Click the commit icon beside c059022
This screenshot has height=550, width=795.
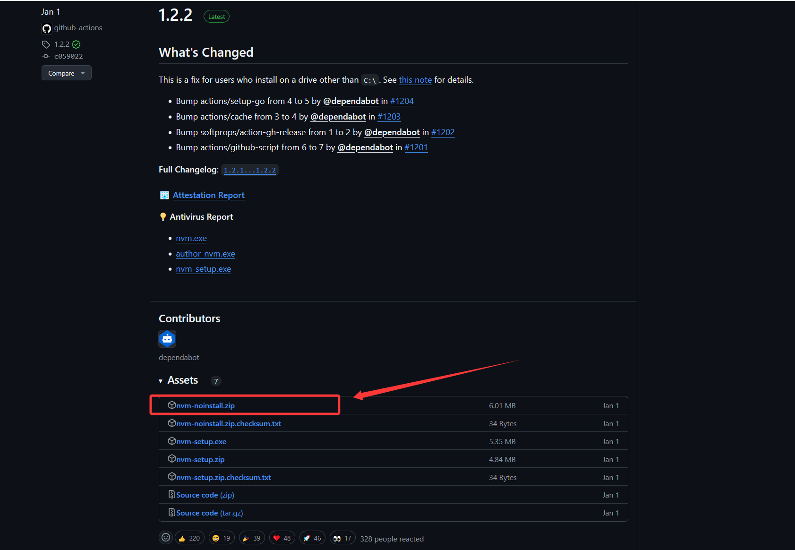46,56
